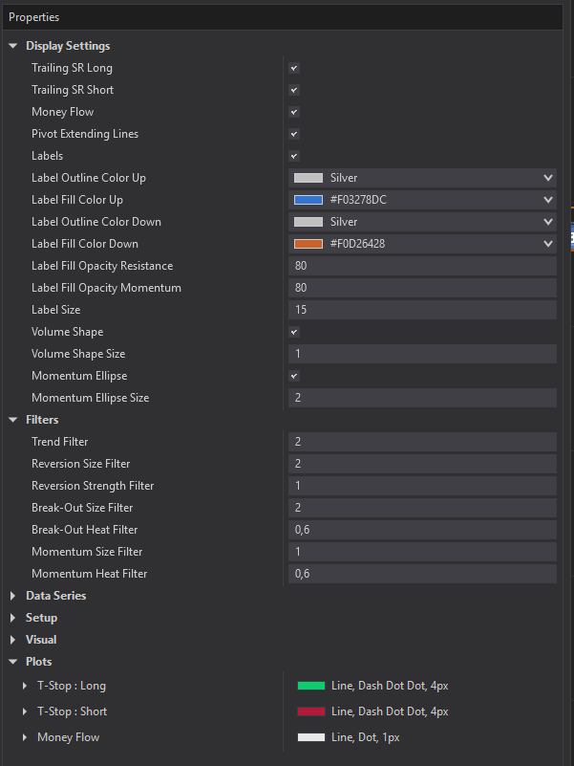Click the green T-Stop Long line swatch

pos(311,686)
